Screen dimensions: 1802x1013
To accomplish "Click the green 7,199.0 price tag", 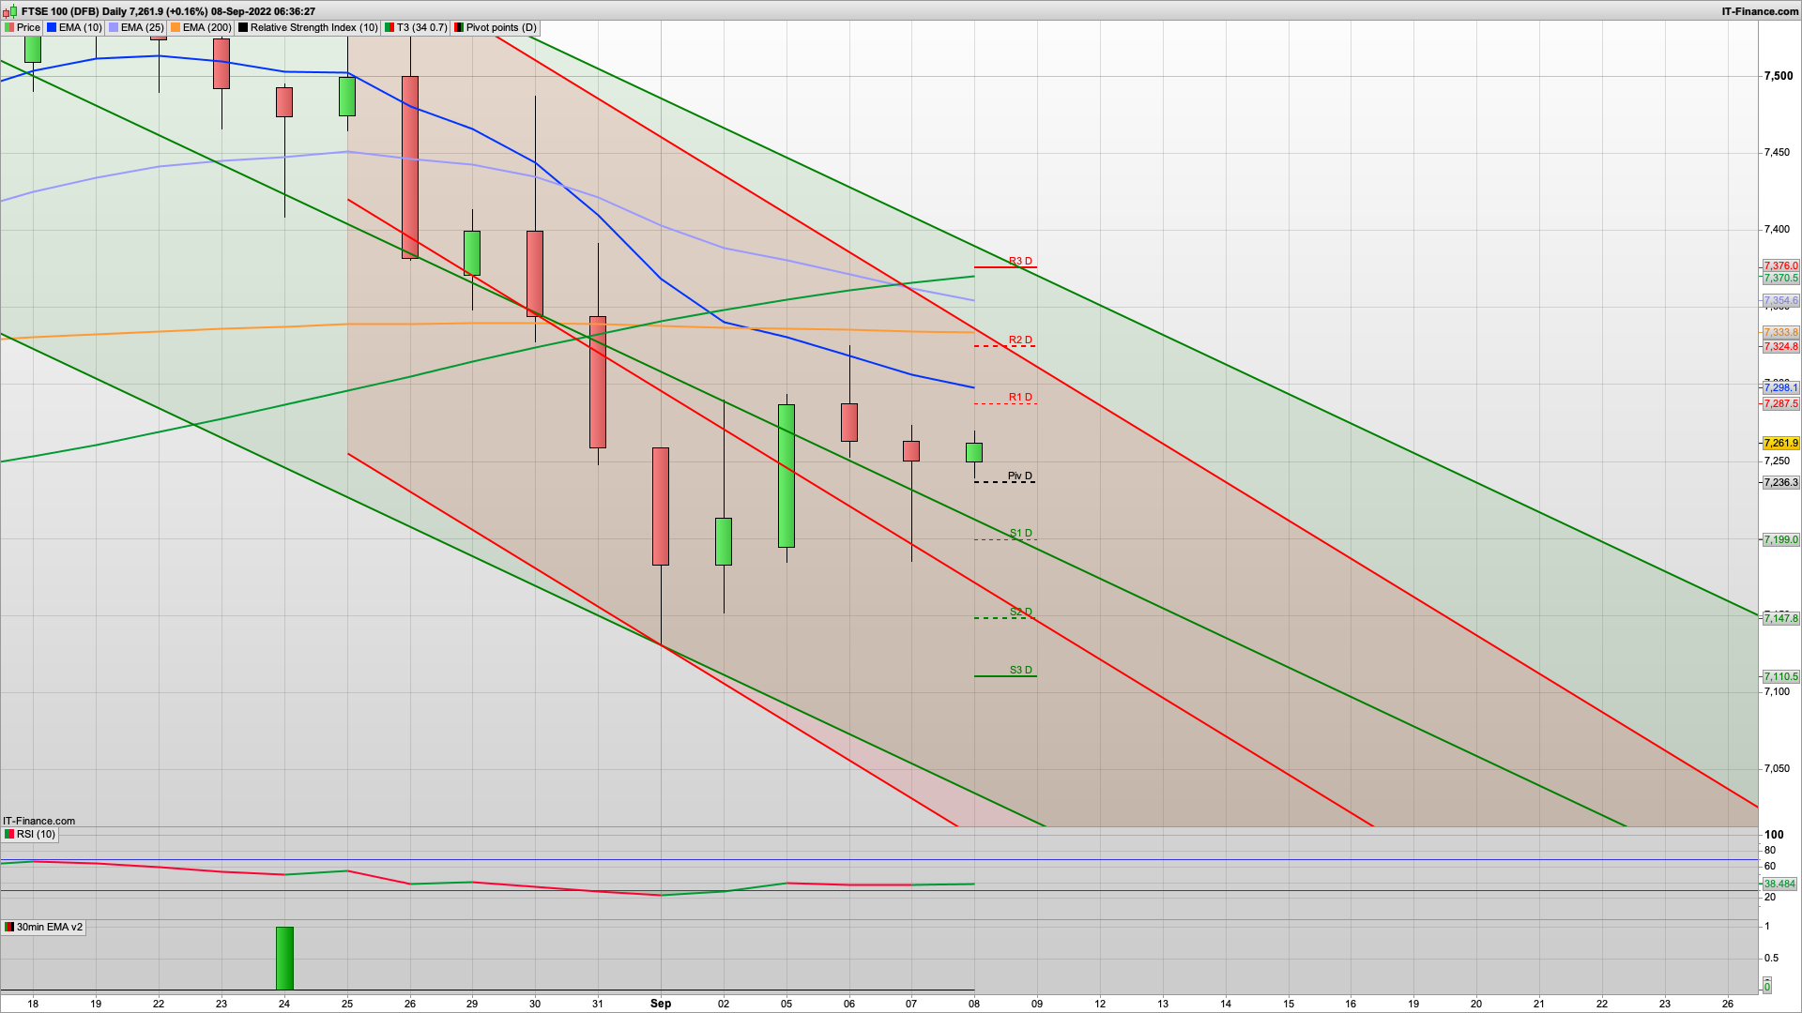I will (x=1780, y=539).
